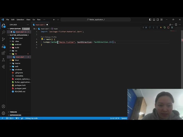Go back with the navigation arrow
The width and height of the screenshot is (183, 137).
(54, 20)
